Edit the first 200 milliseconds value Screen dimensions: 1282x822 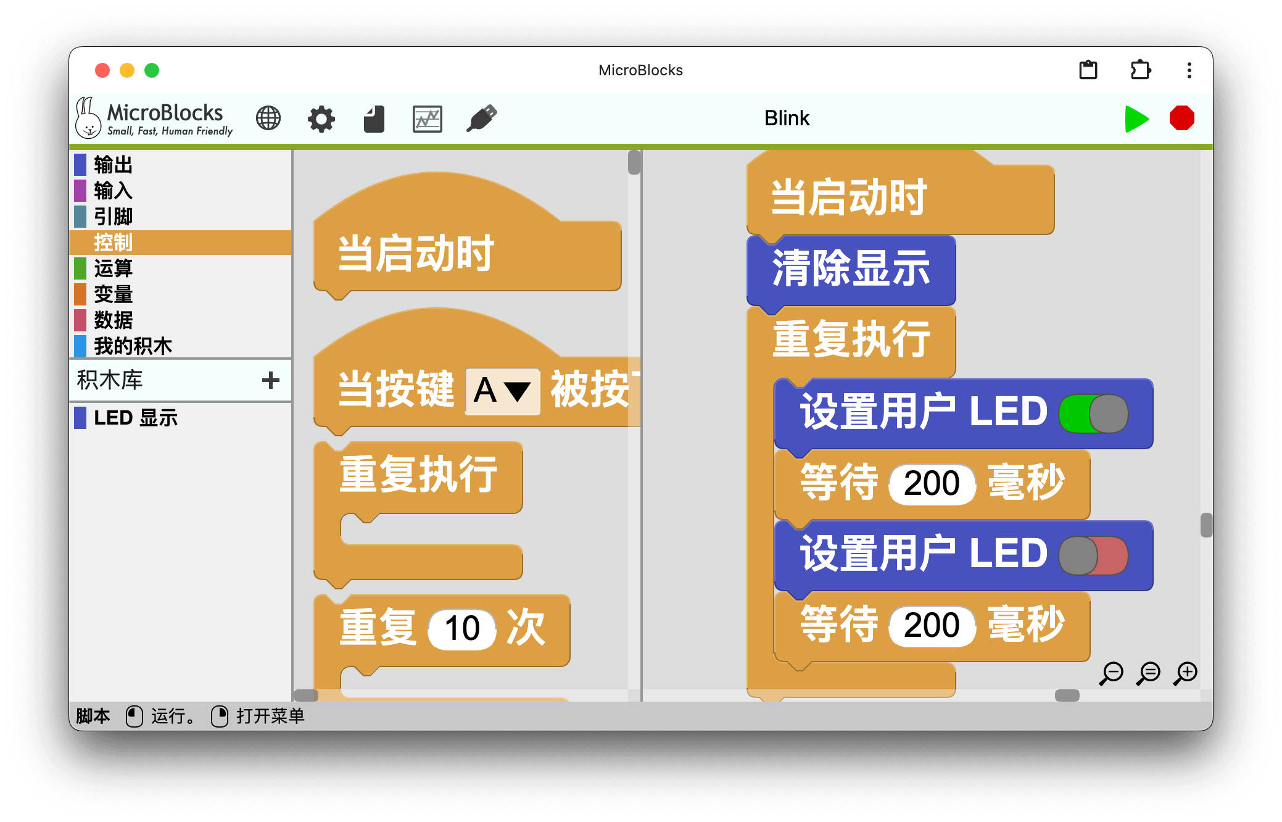click(x=932, y=484)
